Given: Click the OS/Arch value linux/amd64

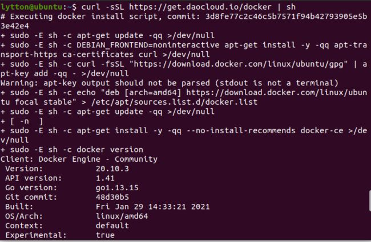Looking at the screenshot, I should click(x=122, y=216).
